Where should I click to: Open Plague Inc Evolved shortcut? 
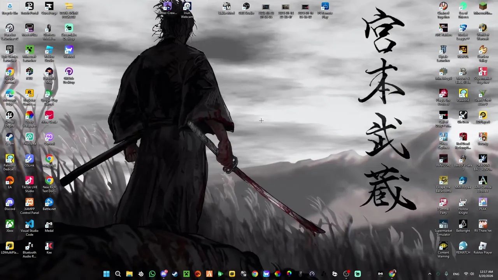[x=443, y=97]
